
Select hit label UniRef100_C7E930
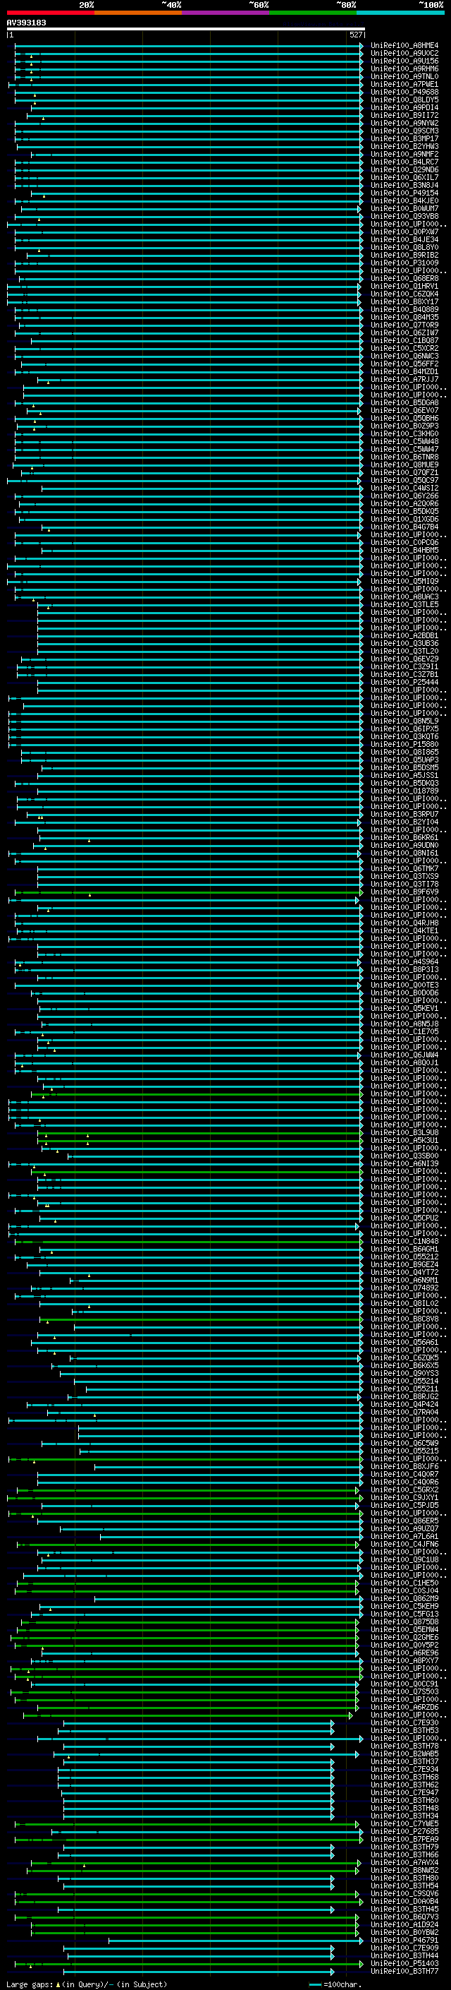404,1722
